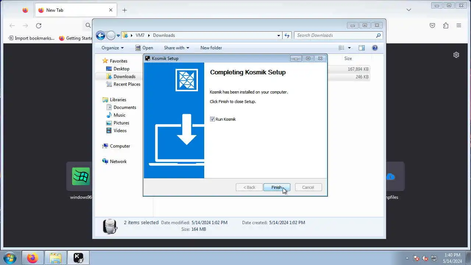Select the New Tab browser tab
The height and width of the screenshot is (265, 471).
tap(75, 10)
